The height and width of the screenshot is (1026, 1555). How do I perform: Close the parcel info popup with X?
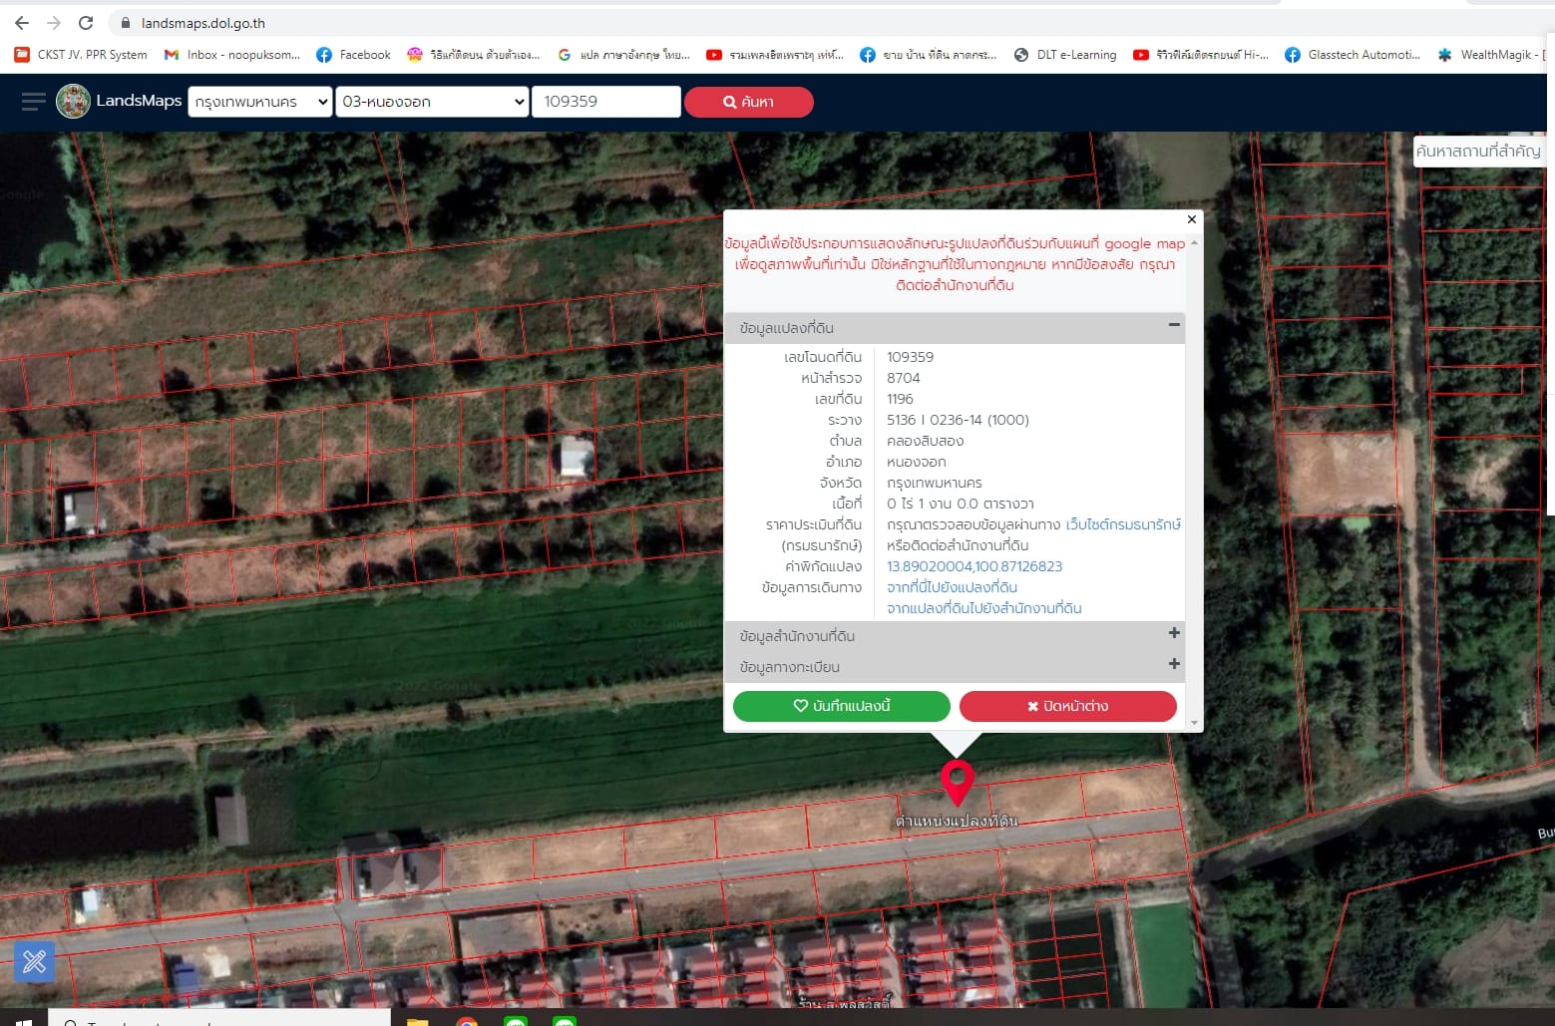(x=1191, y=219)
